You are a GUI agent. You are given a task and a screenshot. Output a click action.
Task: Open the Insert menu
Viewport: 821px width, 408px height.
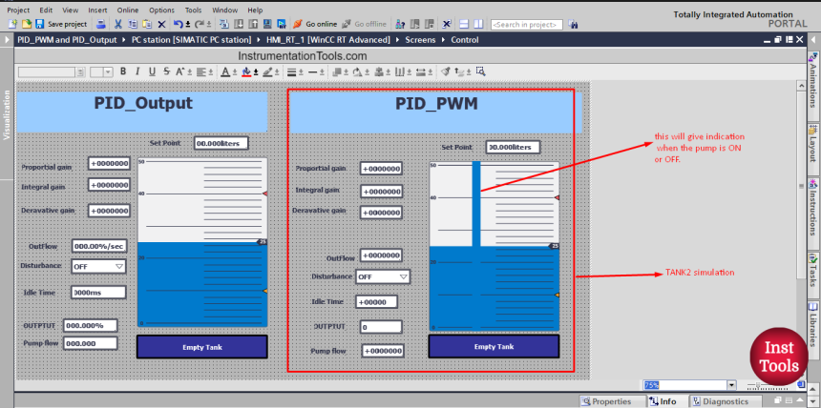pos(97,10)
